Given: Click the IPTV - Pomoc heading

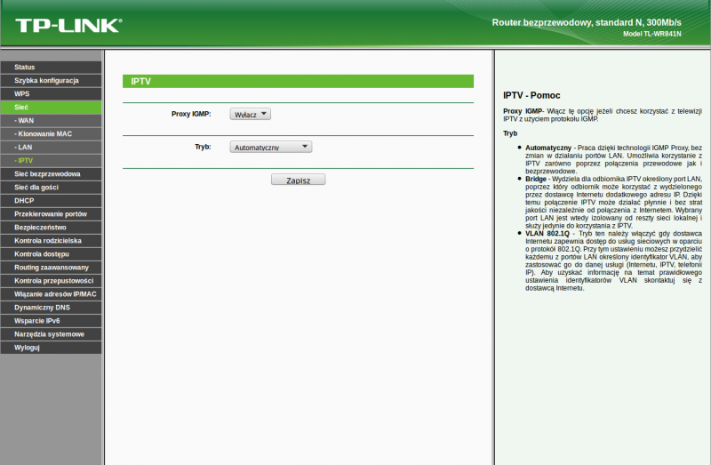Looking at the screenshot, I should [531, 95].
